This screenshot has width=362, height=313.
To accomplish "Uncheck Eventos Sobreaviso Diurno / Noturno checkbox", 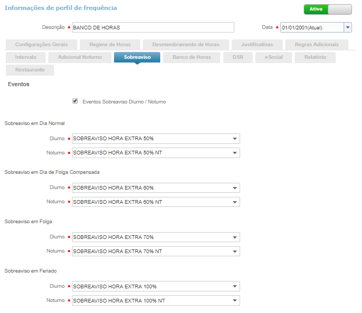I will pyautogui.click(x=75, y=101).
